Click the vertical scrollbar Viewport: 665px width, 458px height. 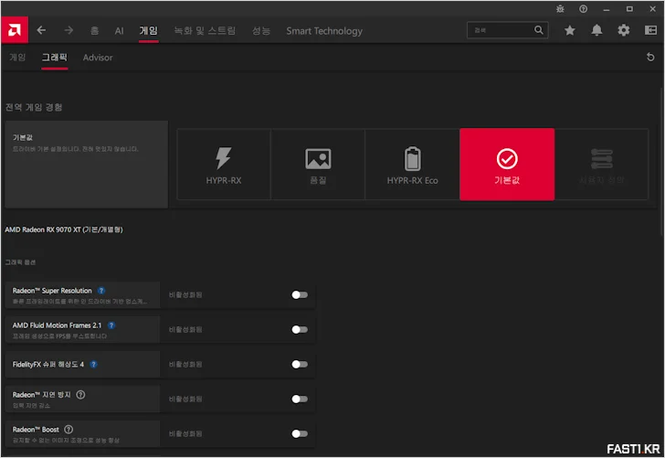(x=661, y=161)
